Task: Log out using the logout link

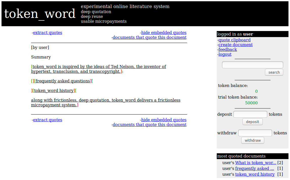Action: click(225, 54)
